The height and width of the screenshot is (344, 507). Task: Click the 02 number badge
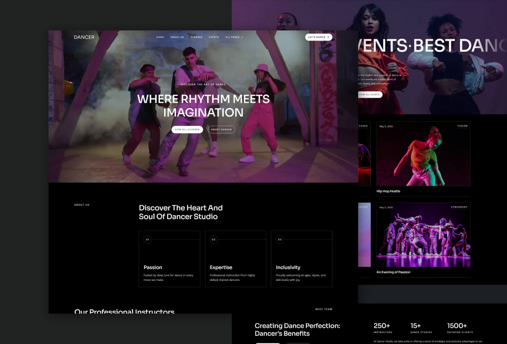[x=214, y=239]
